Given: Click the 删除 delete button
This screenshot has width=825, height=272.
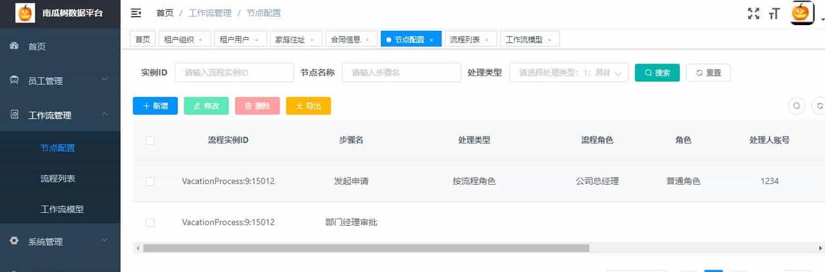Looking at the screenshot, I should tap(257, 106).
